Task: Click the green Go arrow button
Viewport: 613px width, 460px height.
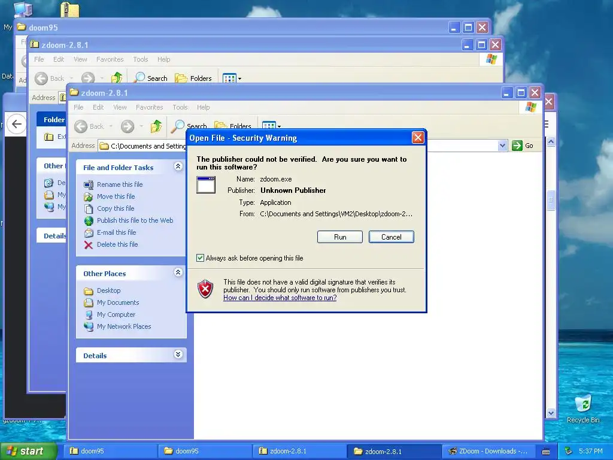Action: [x=517, y=146]
